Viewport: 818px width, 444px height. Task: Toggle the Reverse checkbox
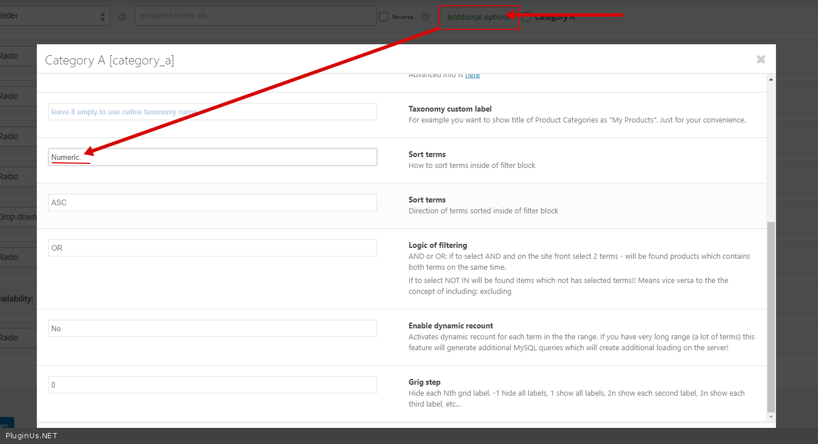(x=383, y=17)
